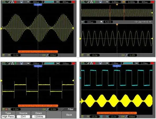Click the waveform icon on the 4.00ms zoom screen

pos(82,2)
